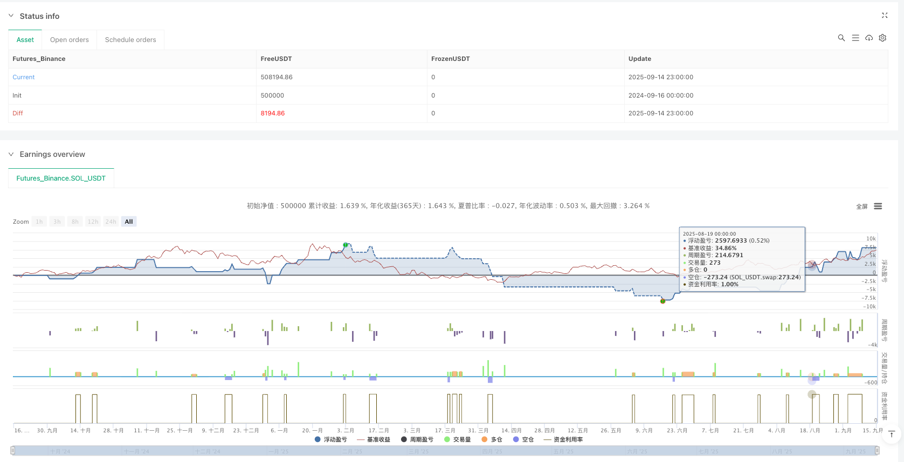Open the settings gear icon
This screenshot has height=462, width=904.
tap(882, 38)
